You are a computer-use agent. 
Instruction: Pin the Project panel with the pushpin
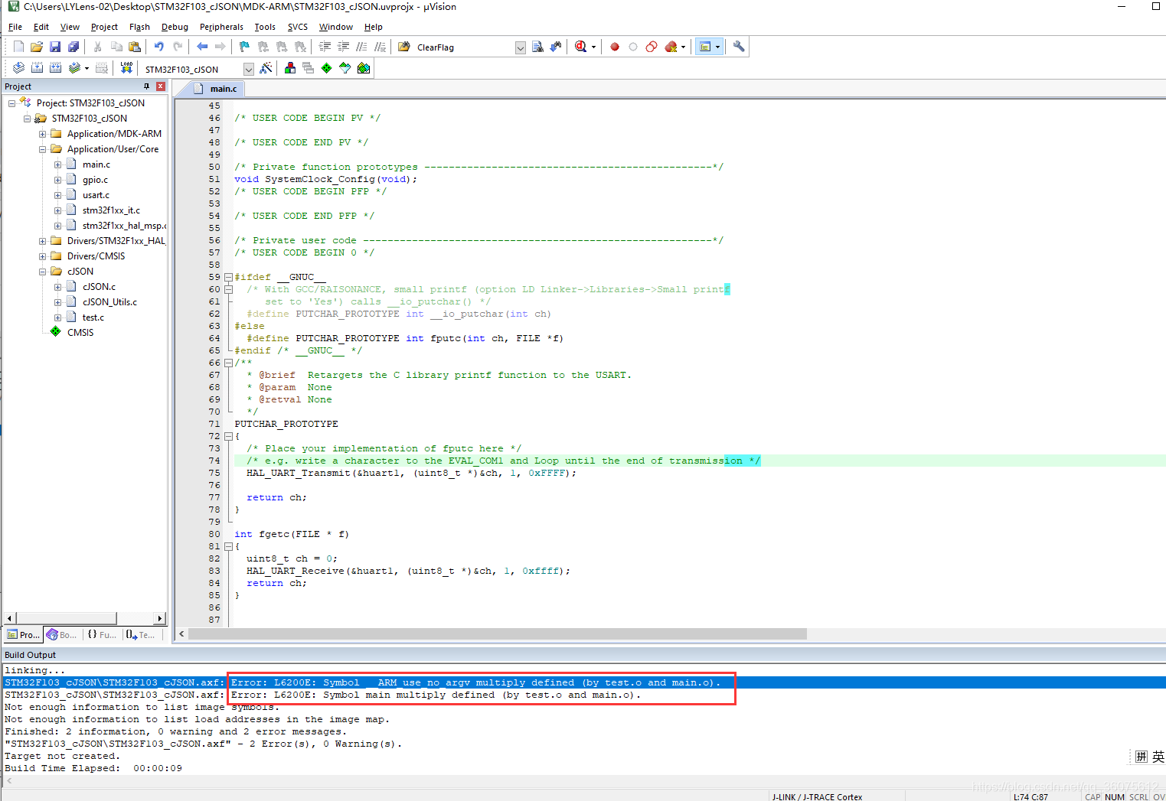click(146, 86)
